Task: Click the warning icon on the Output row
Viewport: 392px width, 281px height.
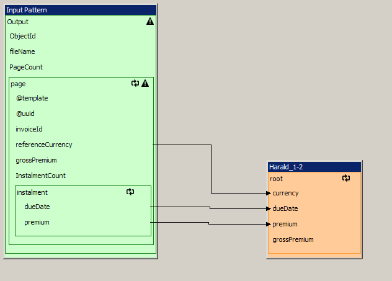Action: pyautogui.click(x=149, y=22)
